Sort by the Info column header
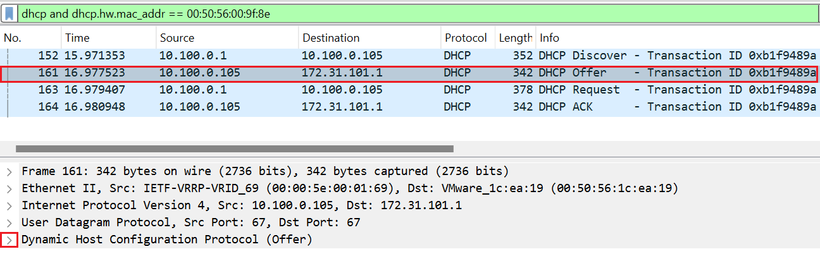 point(676,38)
